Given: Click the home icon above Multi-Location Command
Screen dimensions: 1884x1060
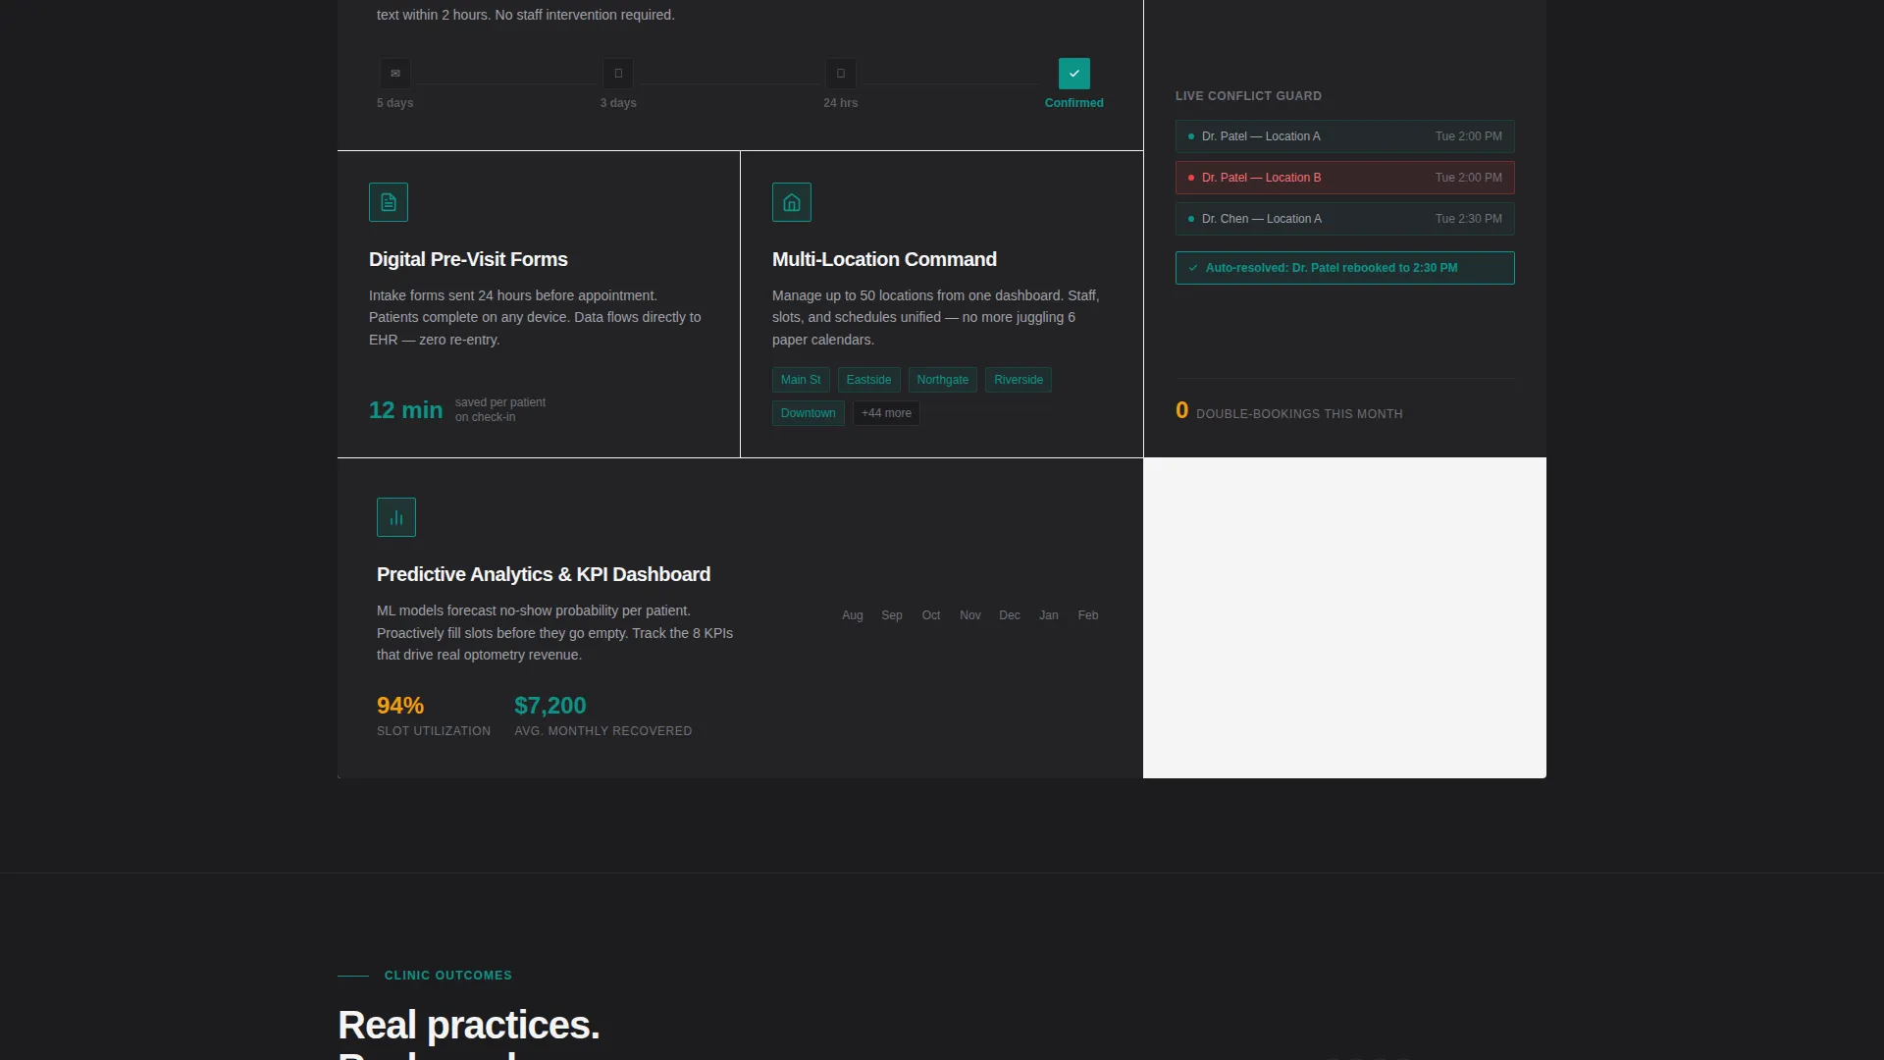Looking at the screenshot, I should tap(792, 202).
